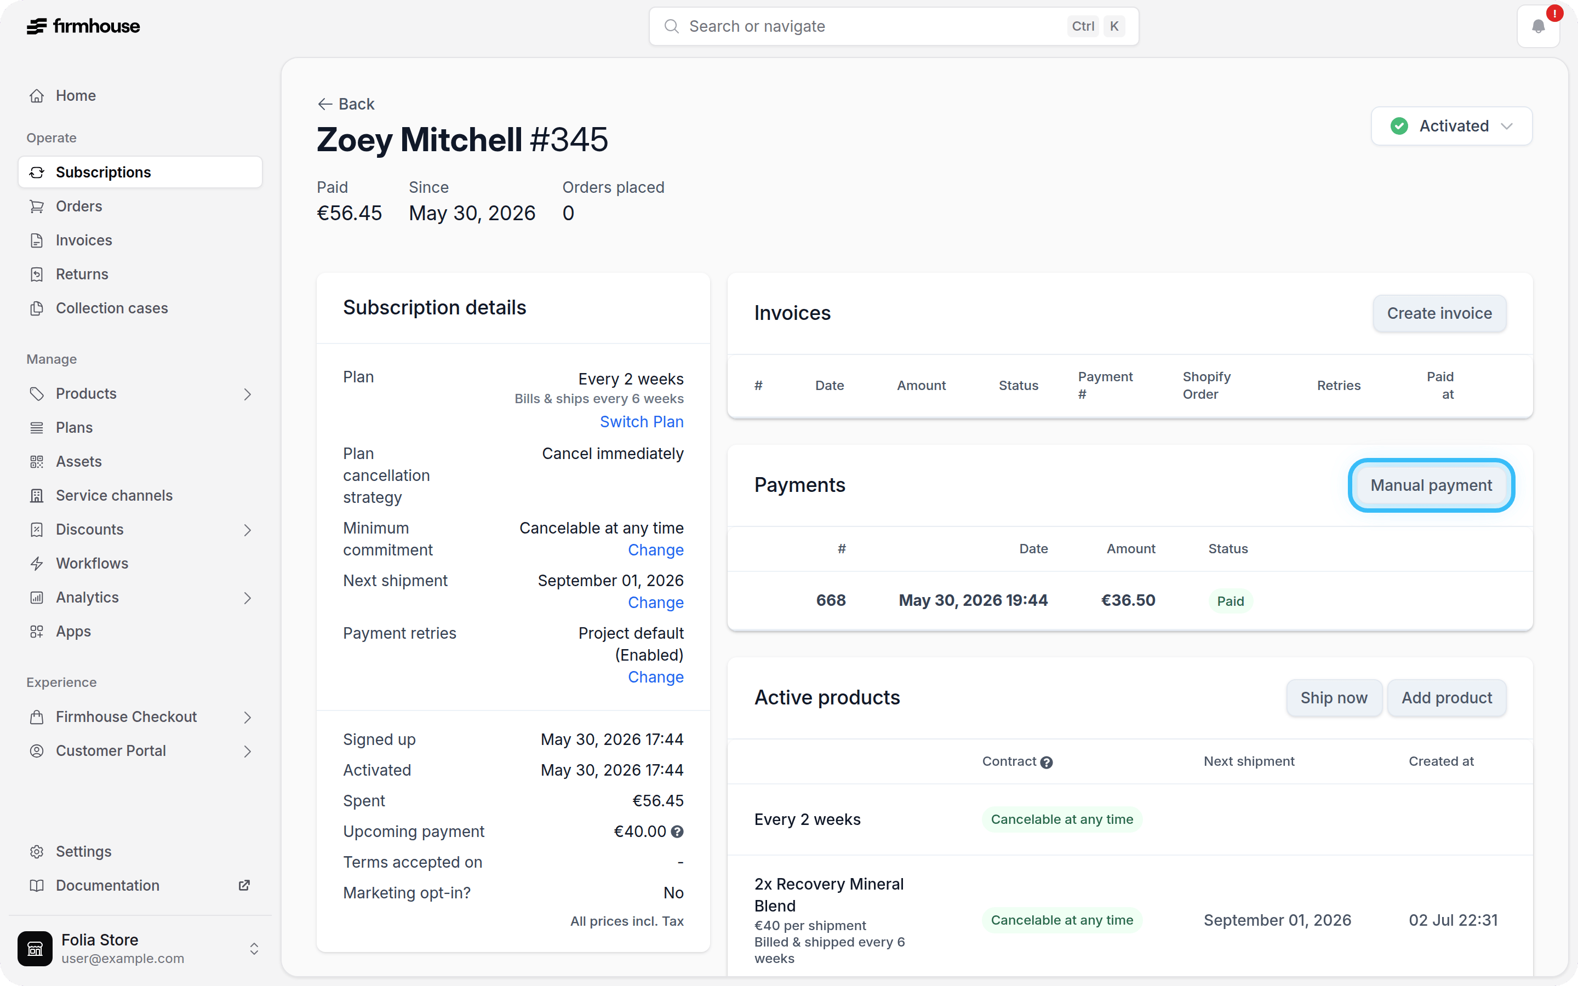1578x986 pixels.
Task: Click the Home house icon
Action: (37, 96)
